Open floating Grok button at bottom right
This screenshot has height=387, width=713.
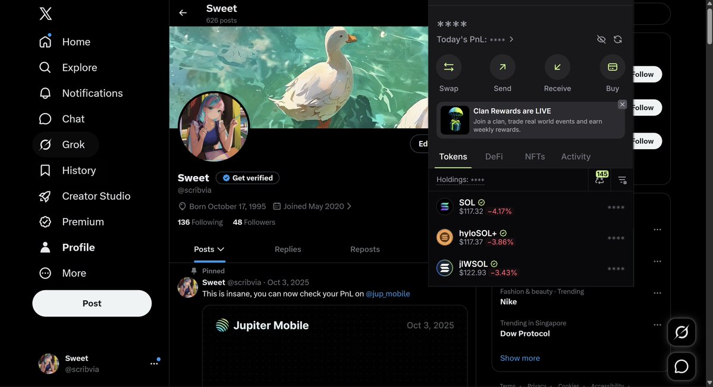[x=681, y=332]
